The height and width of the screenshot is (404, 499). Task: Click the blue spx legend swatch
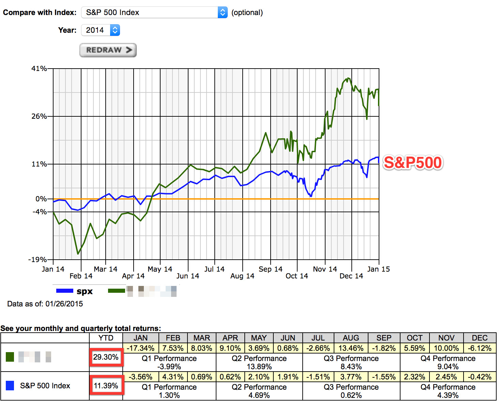(65, 291)
